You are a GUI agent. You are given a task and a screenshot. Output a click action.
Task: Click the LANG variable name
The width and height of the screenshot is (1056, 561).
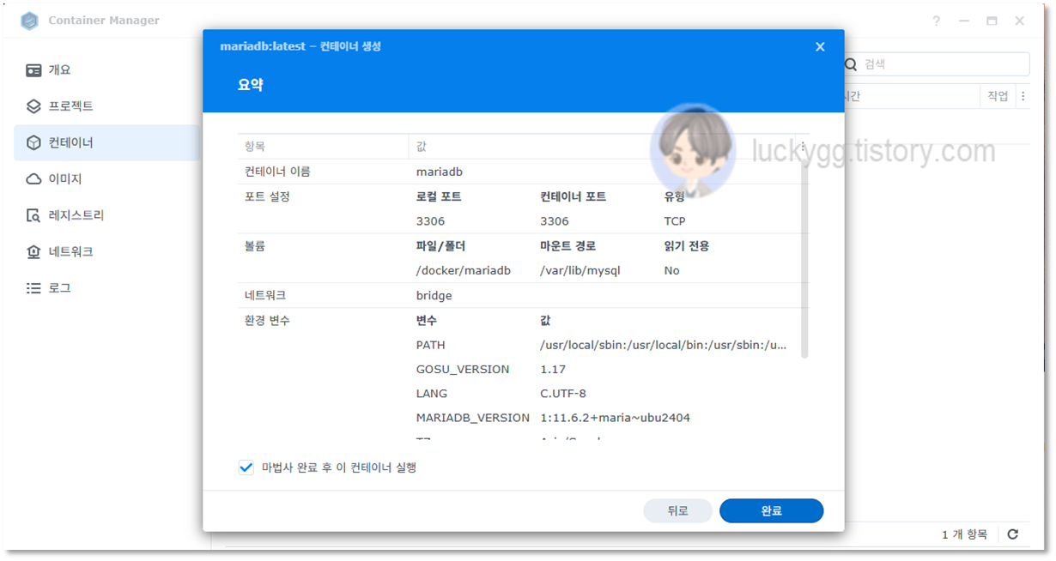[x=432, y=394]
